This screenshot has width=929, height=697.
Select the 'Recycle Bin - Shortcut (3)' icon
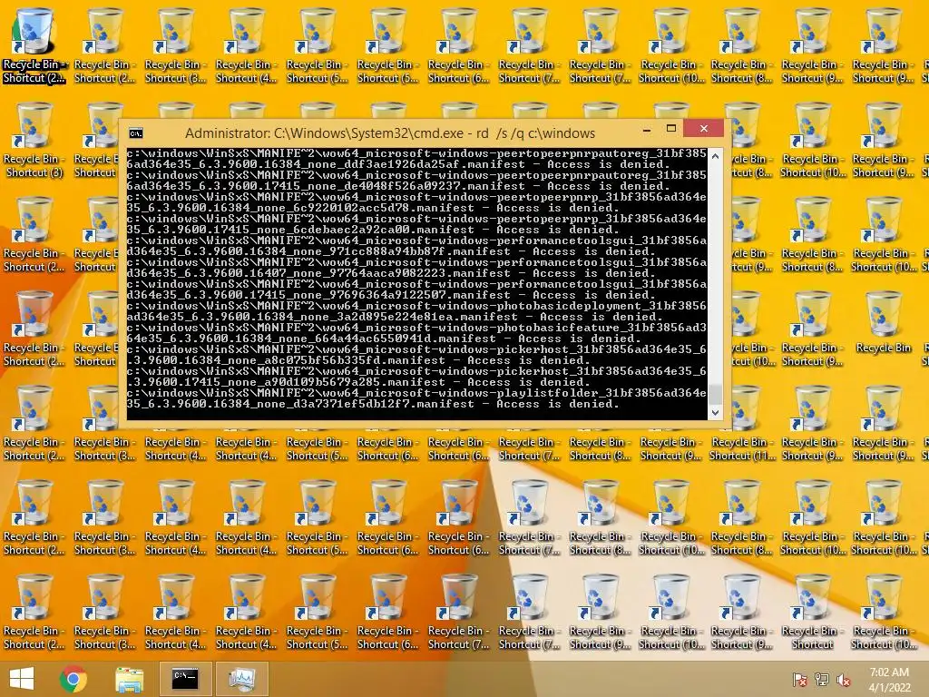pyautogui.click(x=34, y=140)
